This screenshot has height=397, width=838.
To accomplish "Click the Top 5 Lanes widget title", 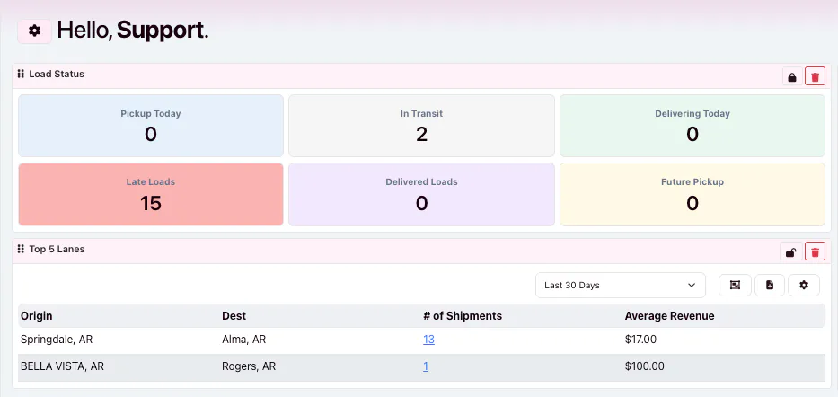I will point(57,249).
